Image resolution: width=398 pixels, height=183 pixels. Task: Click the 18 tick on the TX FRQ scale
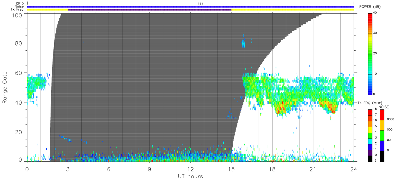(375, 109)
